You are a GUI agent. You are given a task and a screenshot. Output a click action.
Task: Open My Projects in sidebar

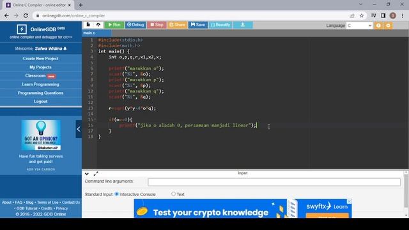click(40, 67)
